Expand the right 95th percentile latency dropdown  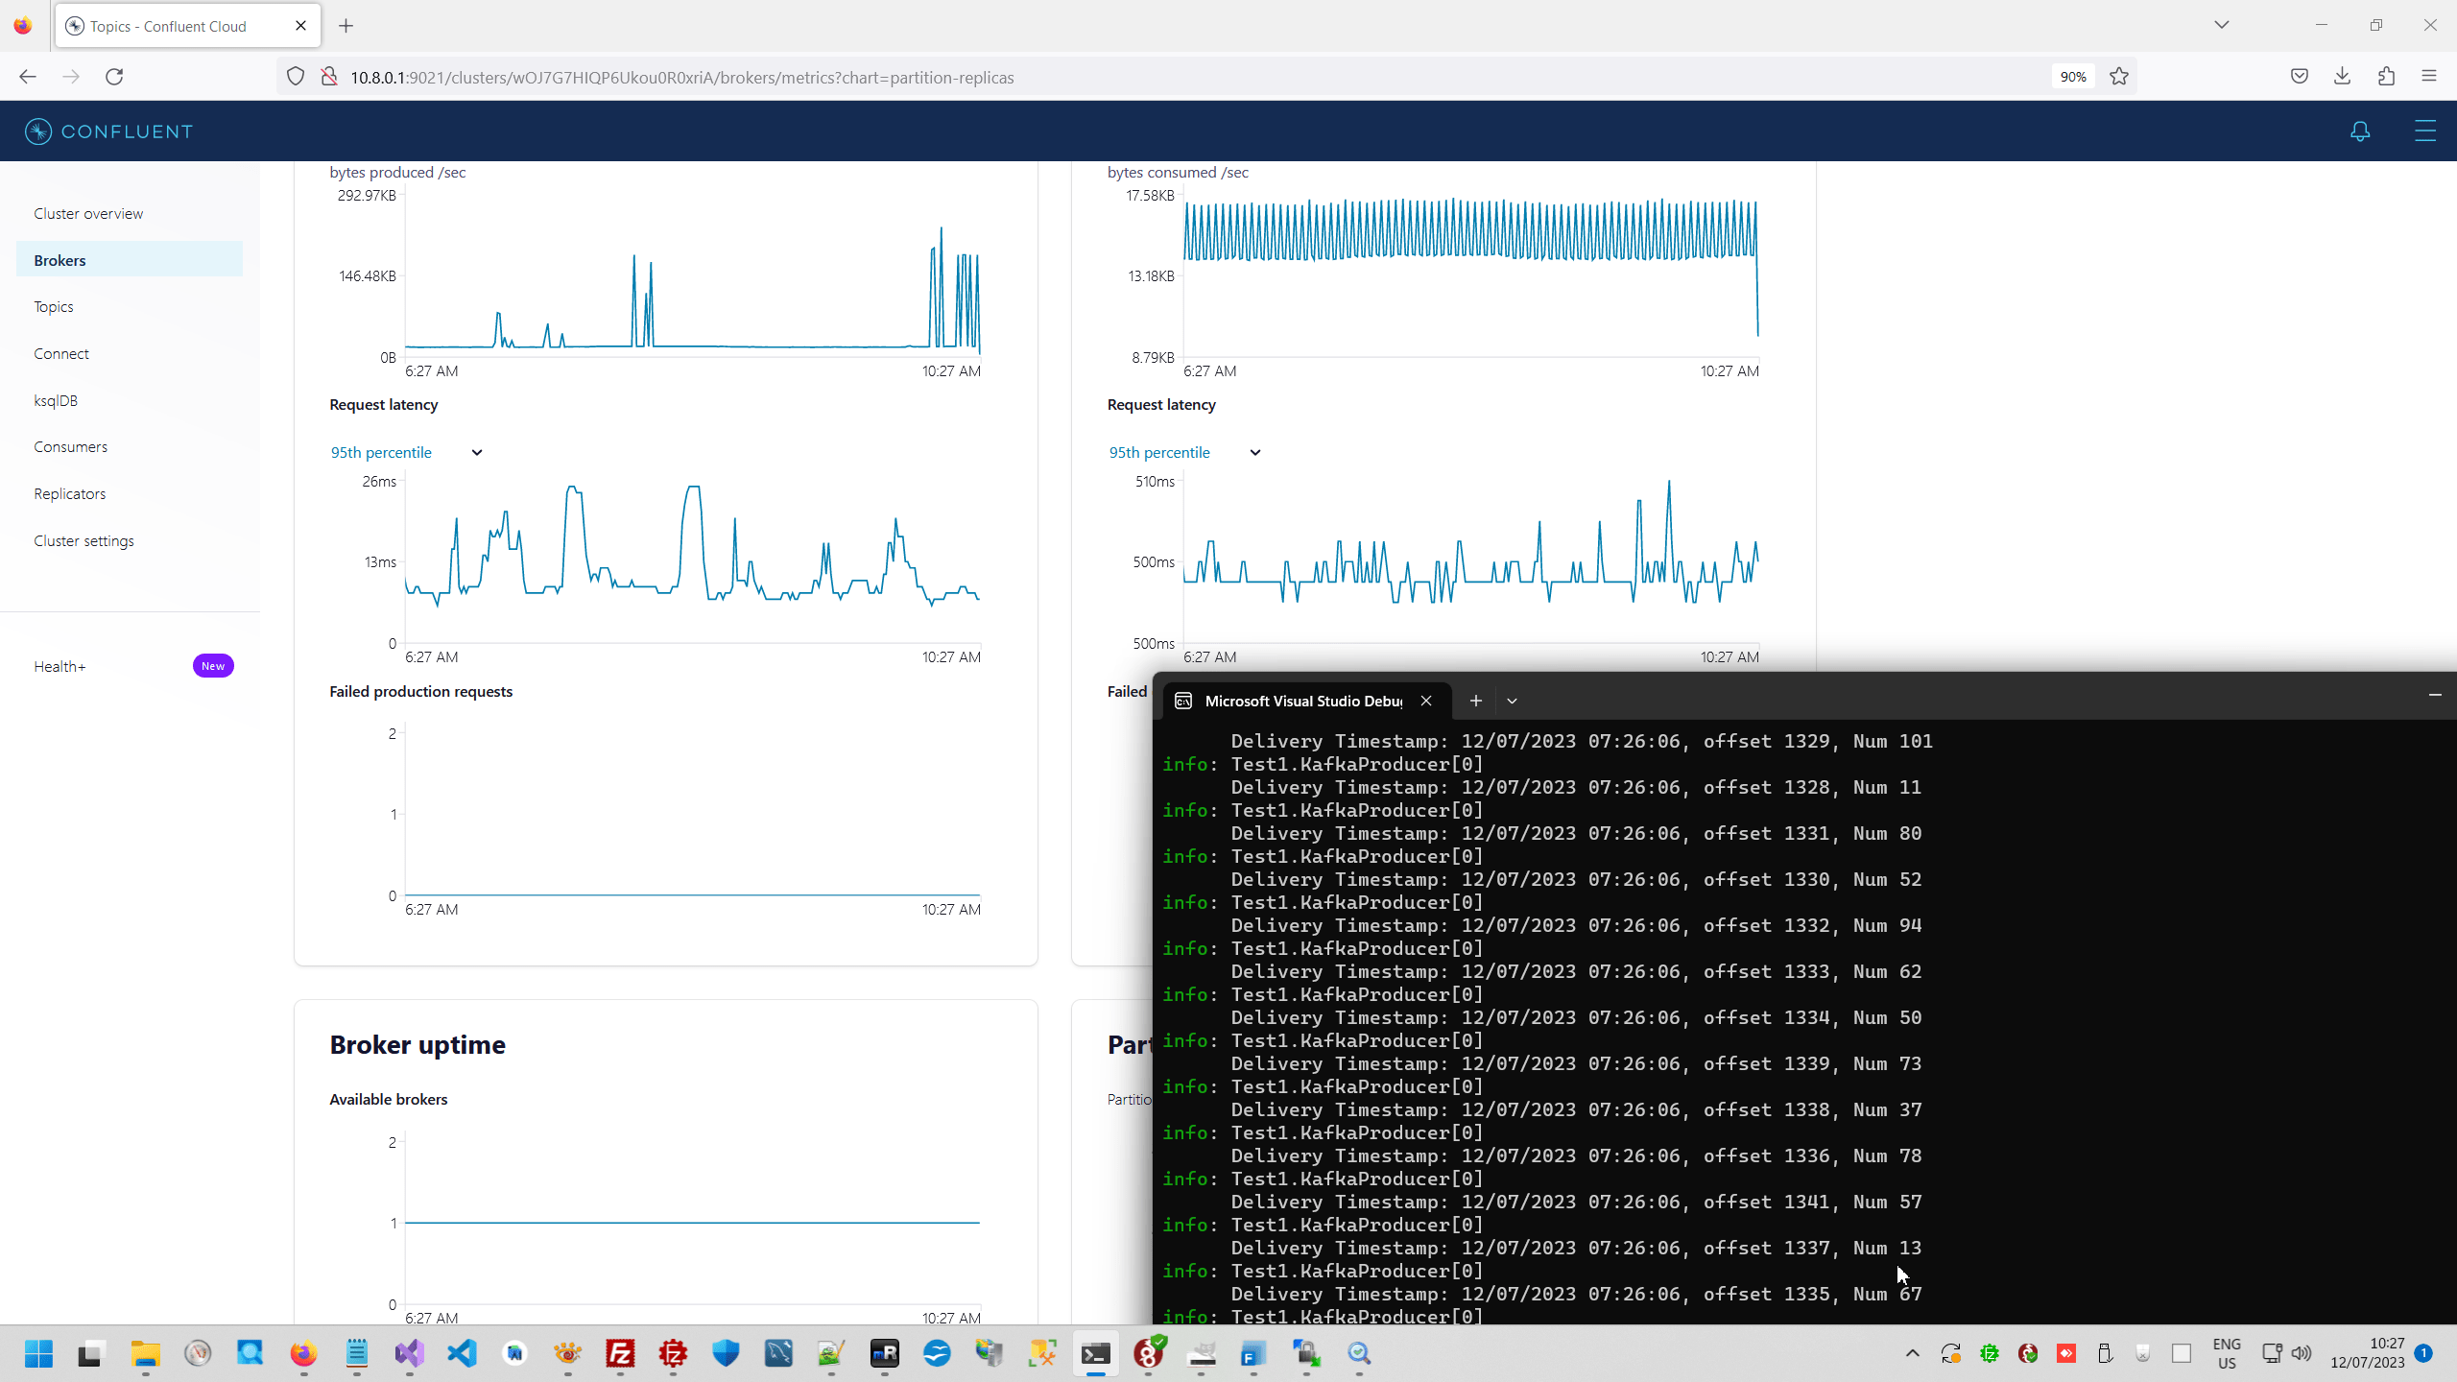pyautogui.click(x=1254, y=451)
